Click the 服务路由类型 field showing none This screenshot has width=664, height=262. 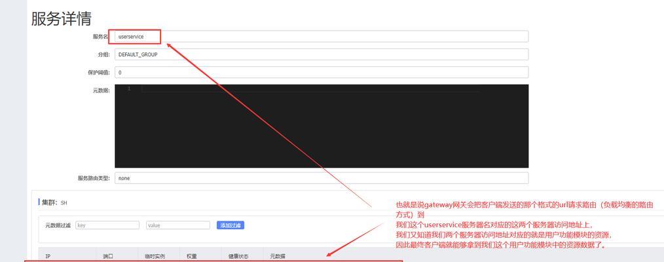click(x=322, y=178)
